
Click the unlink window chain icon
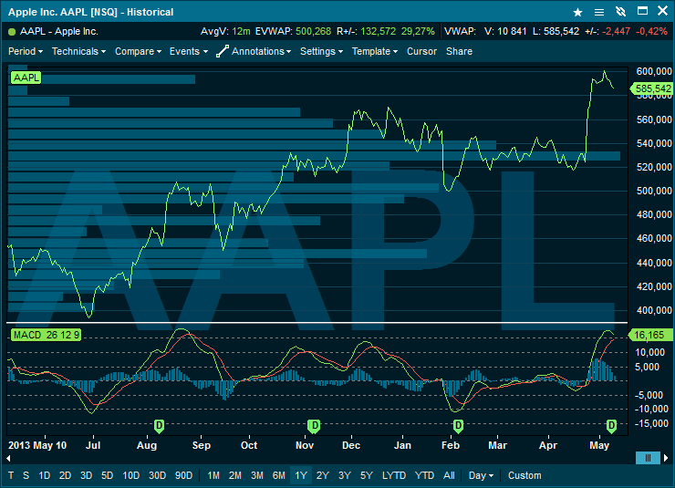[x=620, y=13]
